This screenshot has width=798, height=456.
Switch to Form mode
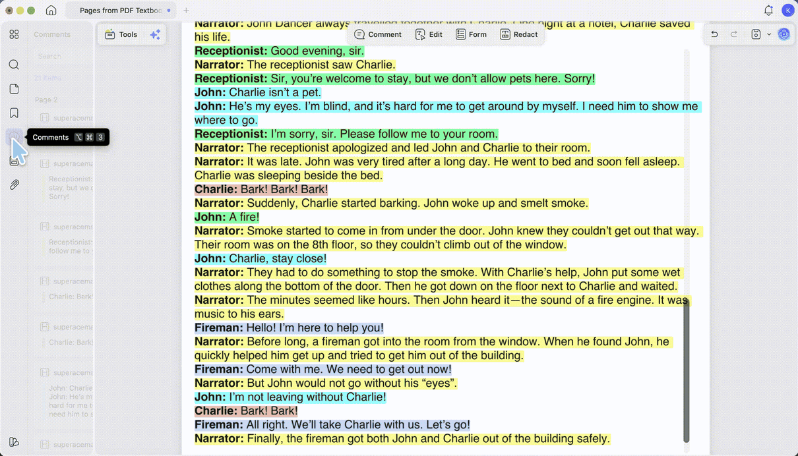tap(471, 34)
